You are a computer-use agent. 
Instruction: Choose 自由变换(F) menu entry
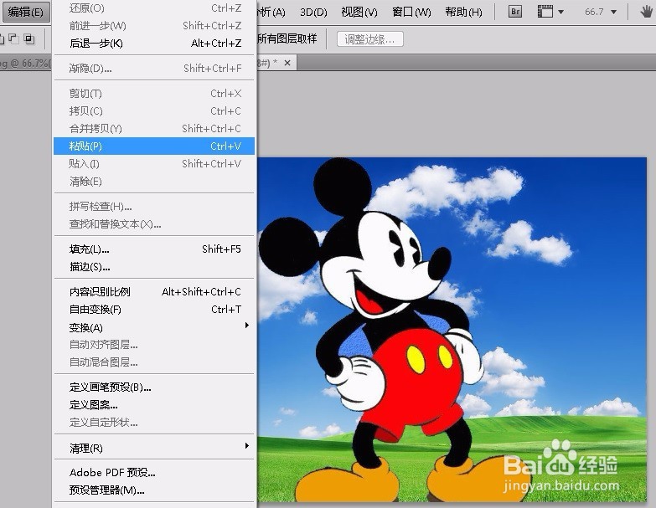point(154,310)
